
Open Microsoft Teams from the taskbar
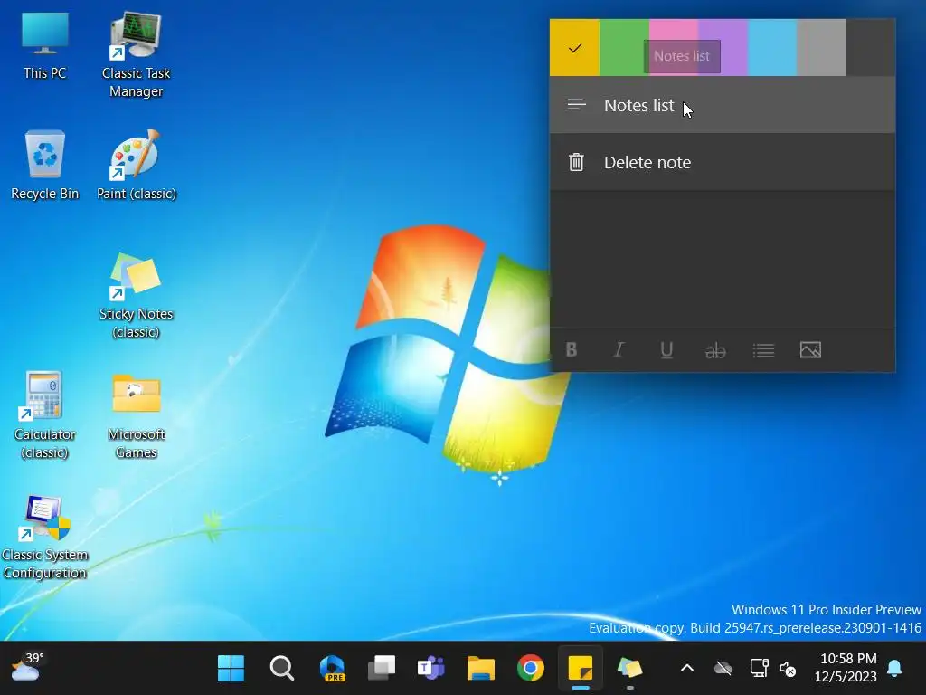[431, 669]
